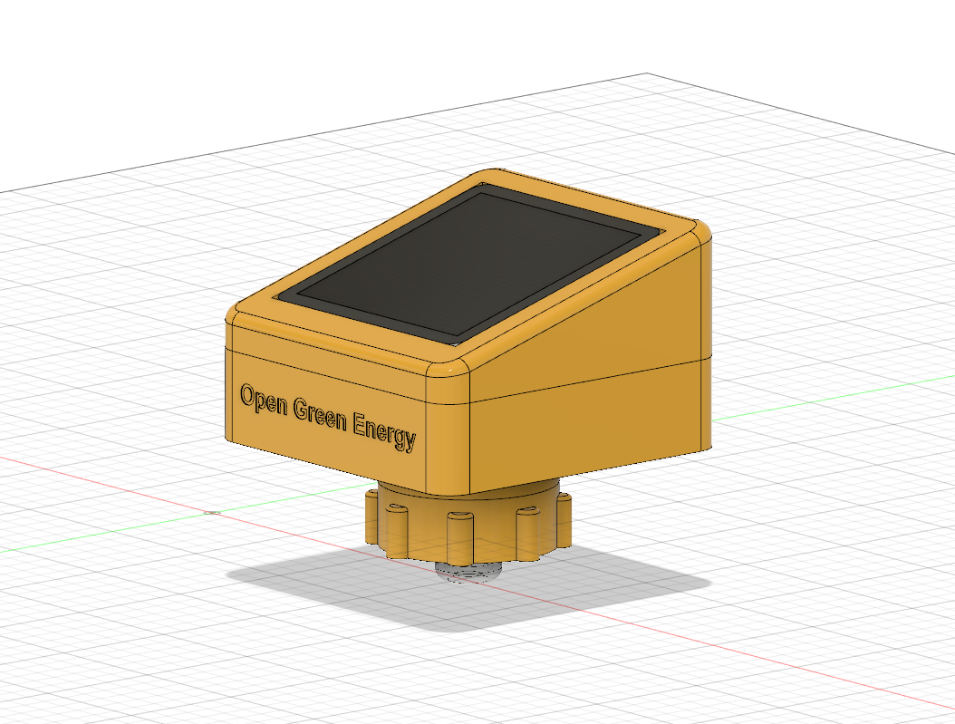Image resolution: width=955 pixels, height=724 pixels.
Task: Select the dark solar panel surface
Action: 469,265
